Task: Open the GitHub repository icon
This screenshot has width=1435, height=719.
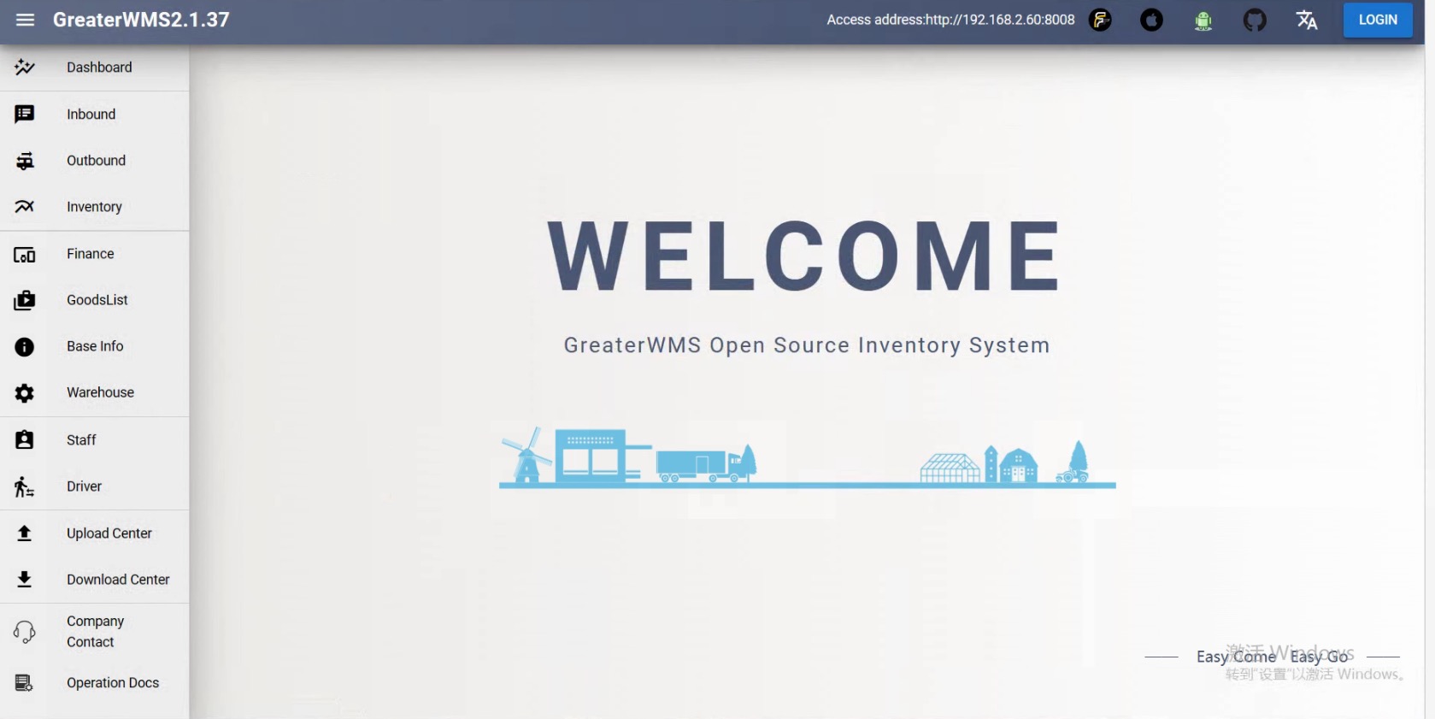Action: click(x=1255, y=20)
